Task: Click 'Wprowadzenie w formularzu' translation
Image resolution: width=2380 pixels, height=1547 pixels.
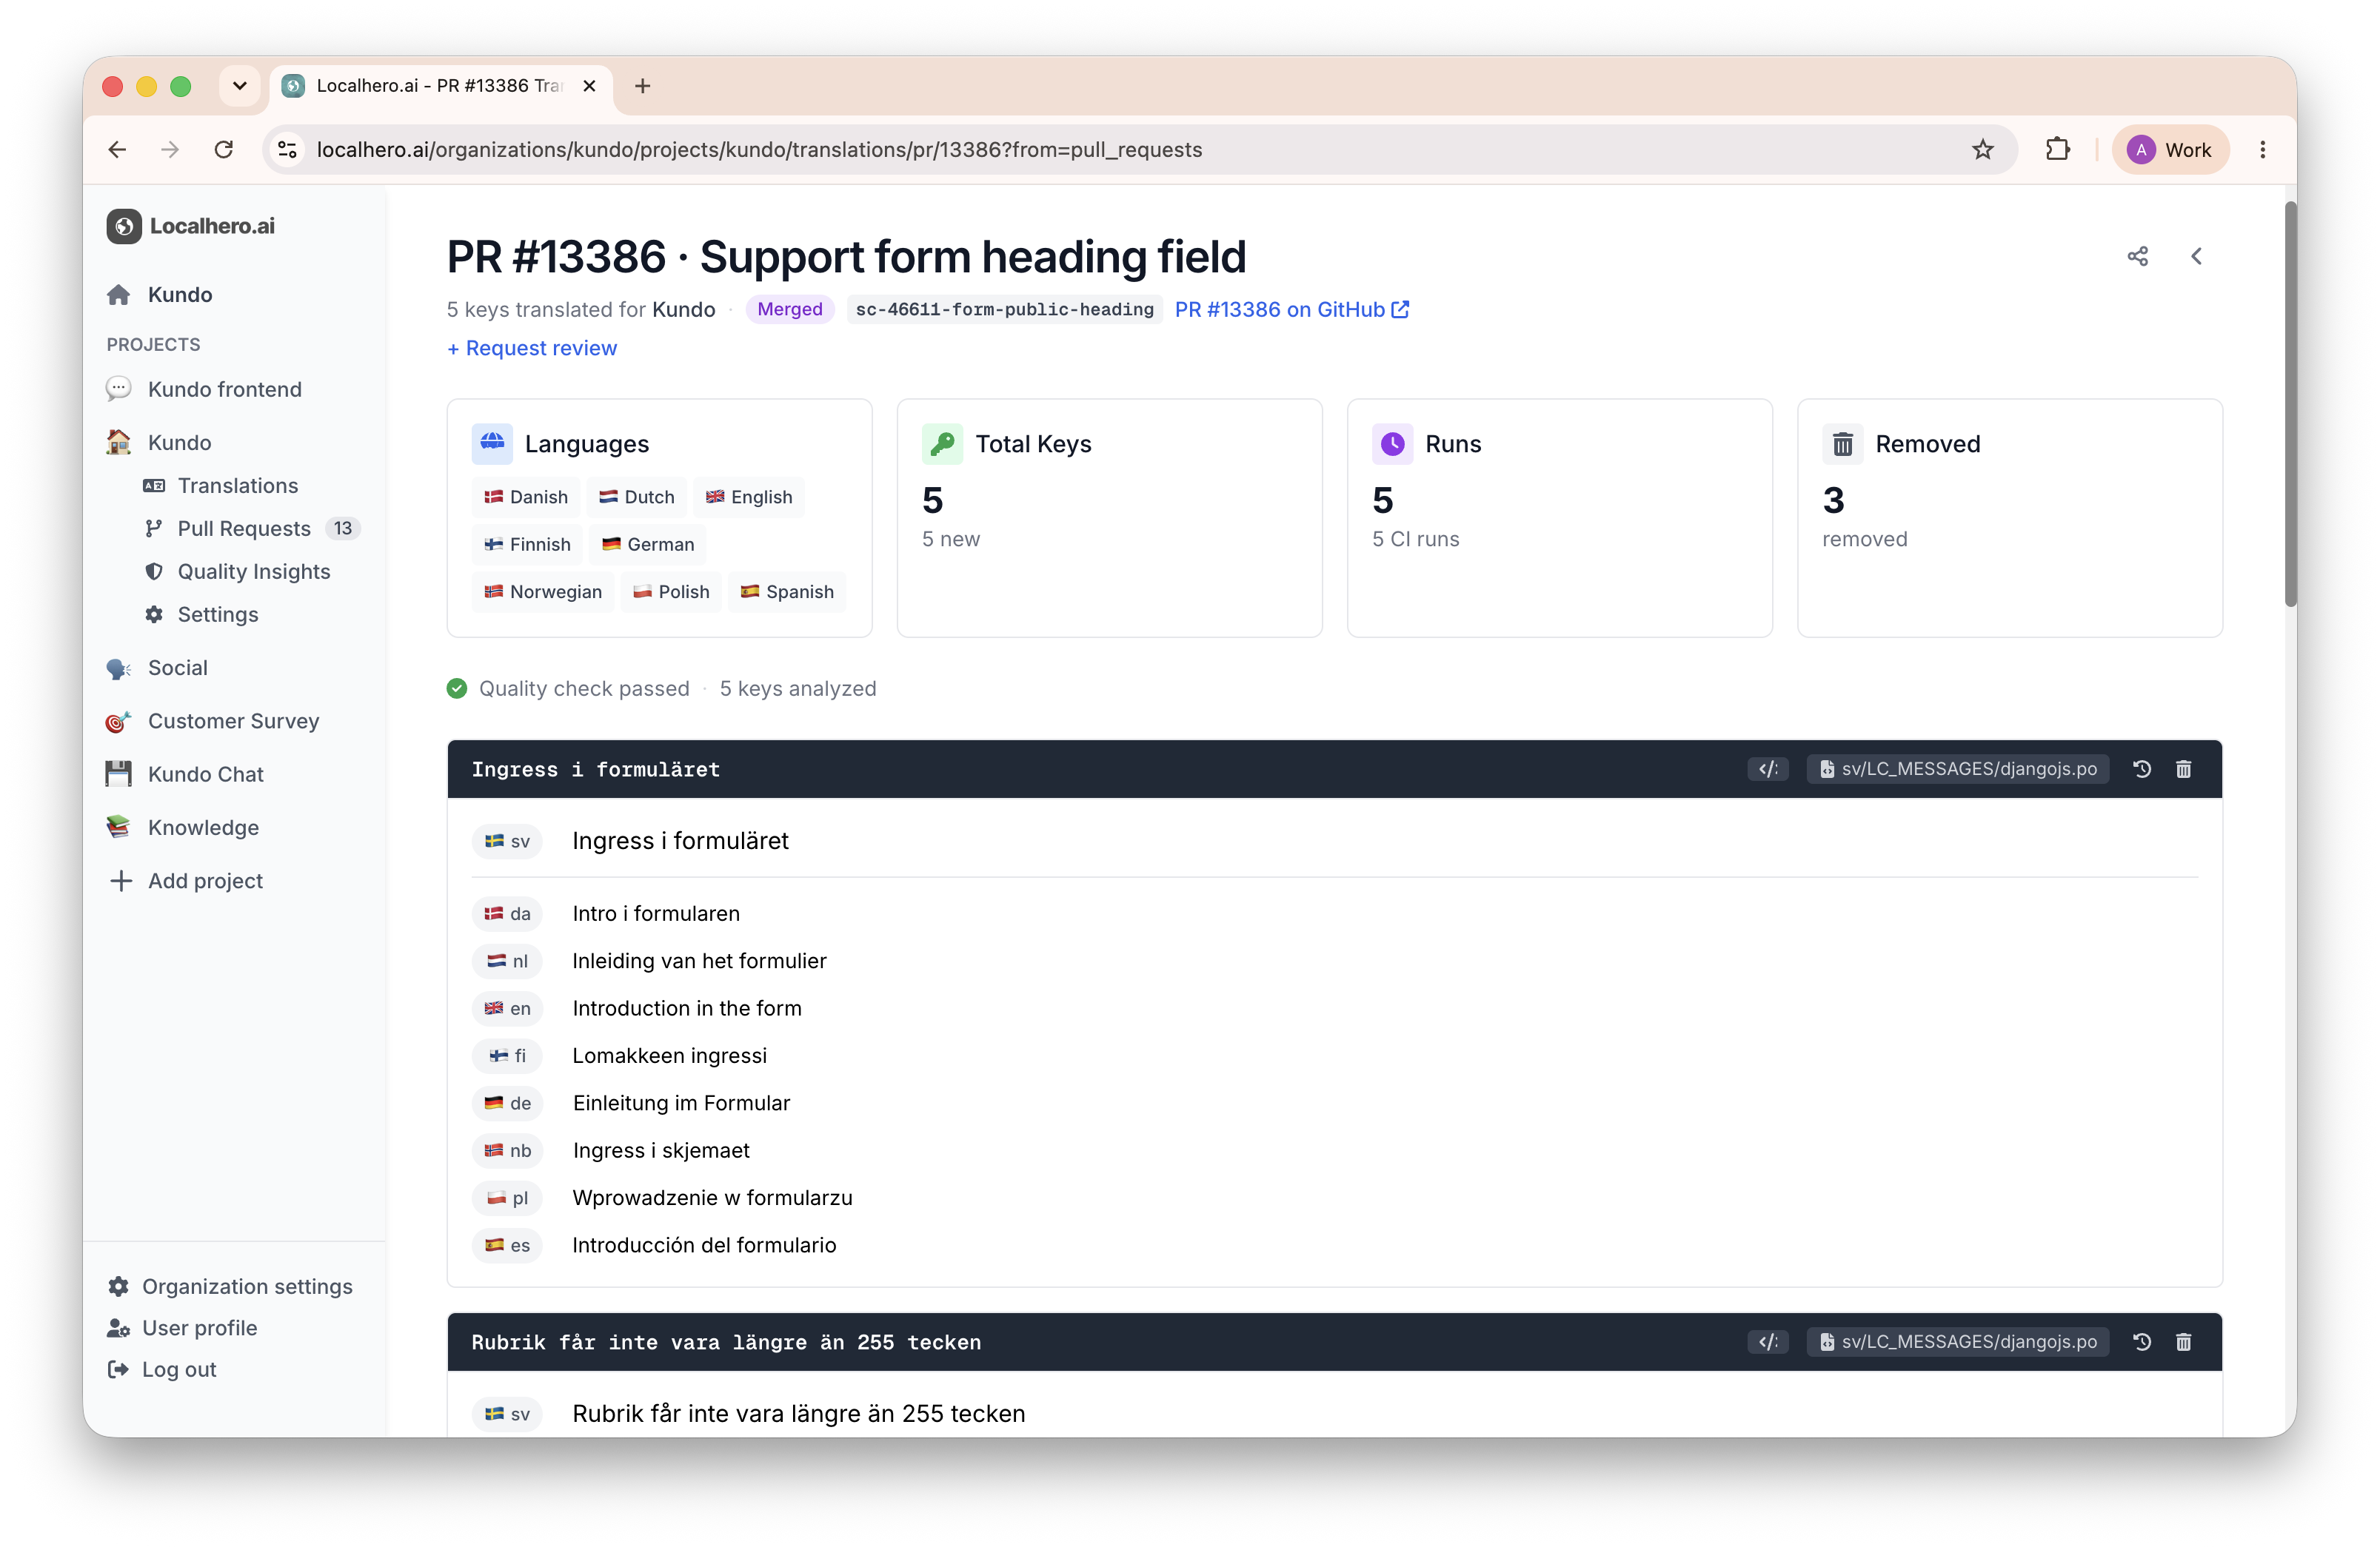Action: click(712, 1197)
